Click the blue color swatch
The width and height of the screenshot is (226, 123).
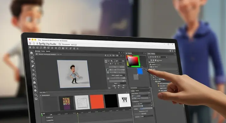(x=140, y=71)
